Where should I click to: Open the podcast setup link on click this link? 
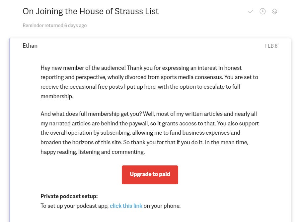tap(126, 205)
